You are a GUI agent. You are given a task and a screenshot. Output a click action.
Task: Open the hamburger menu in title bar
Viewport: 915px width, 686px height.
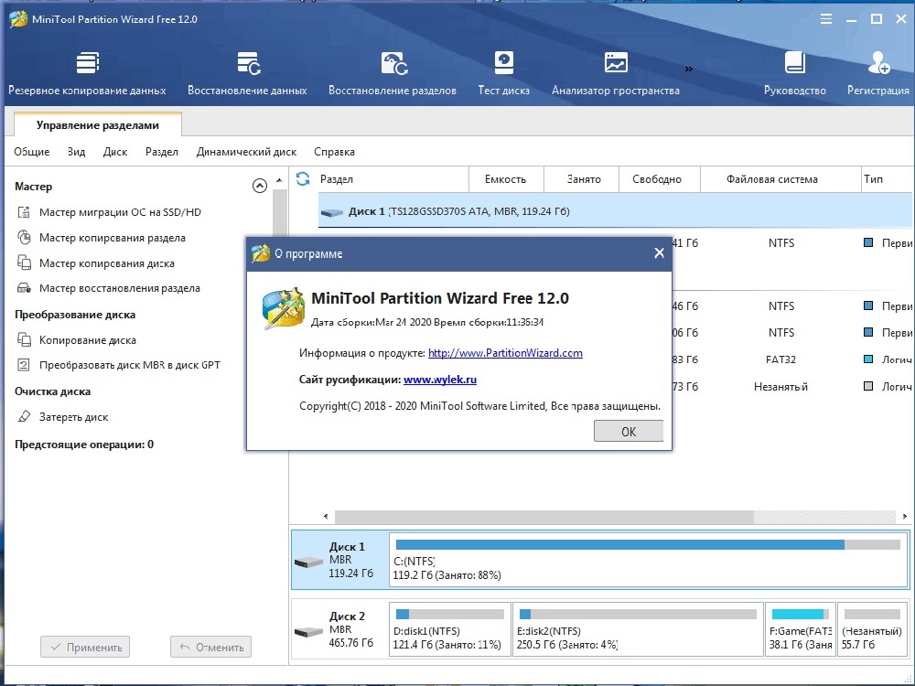click(825, 19)
